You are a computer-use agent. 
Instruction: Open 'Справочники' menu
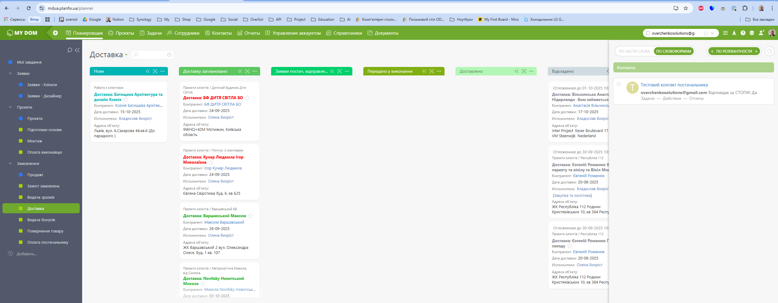click(344, 33)
